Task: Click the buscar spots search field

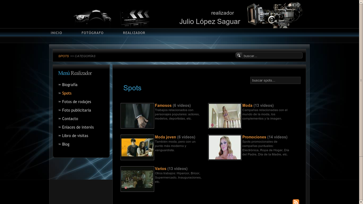Action: (275, 80)
